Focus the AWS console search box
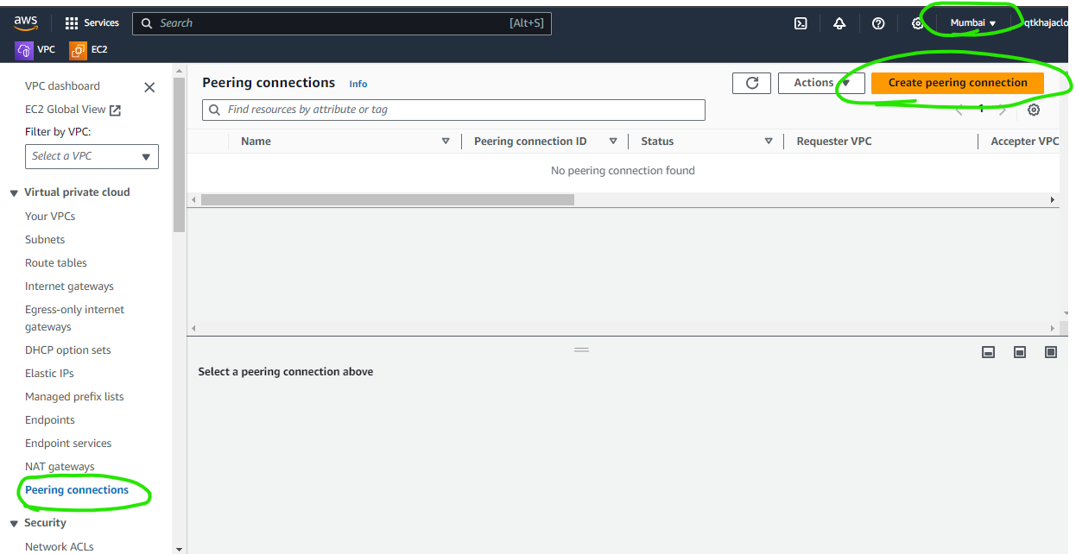This screenshot has width=1076, height=554. click(342, 23)
